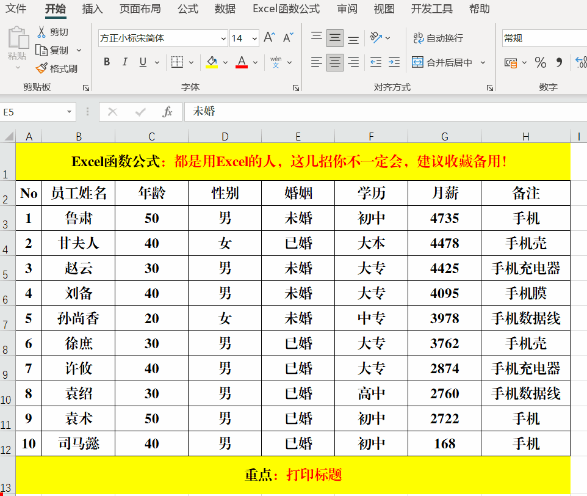The height and width of the screenshot is (496, 587).
Task: Toggle bold formatting
Action: coord(107,62)
